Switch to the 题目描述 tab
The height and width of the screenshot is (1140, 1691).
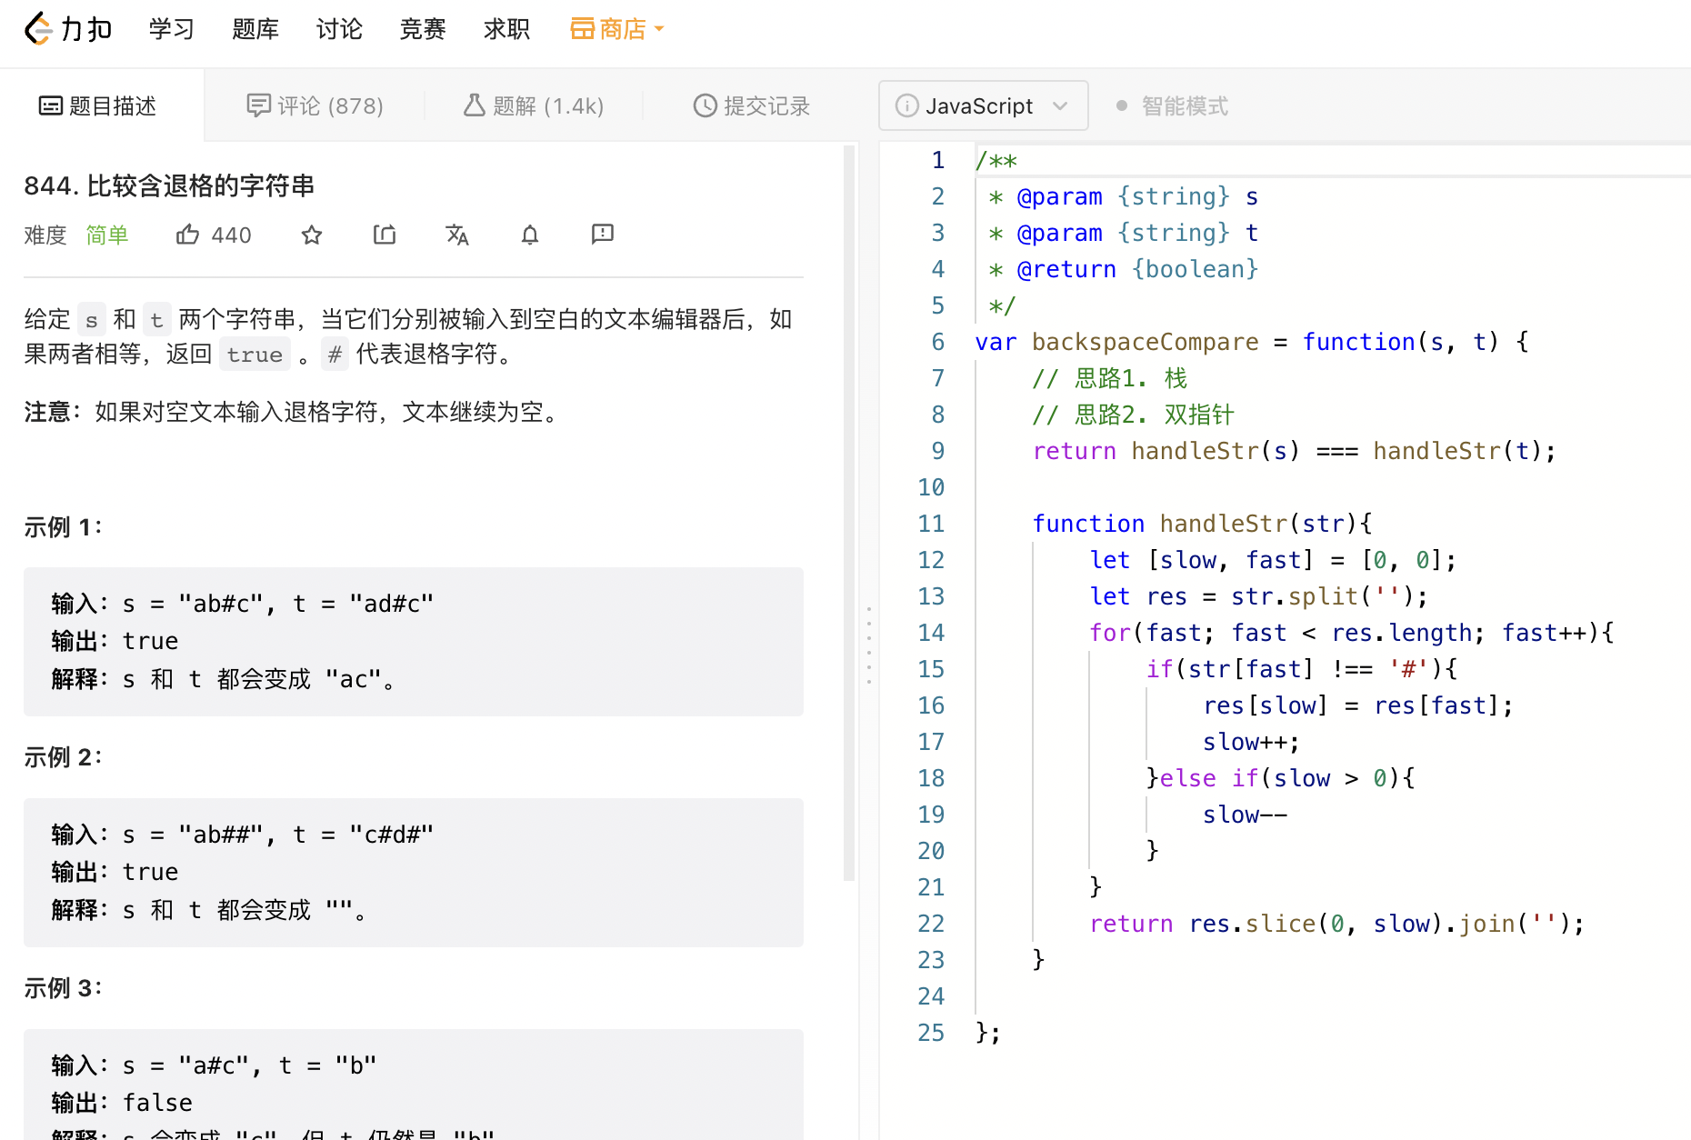pos(98,106)
